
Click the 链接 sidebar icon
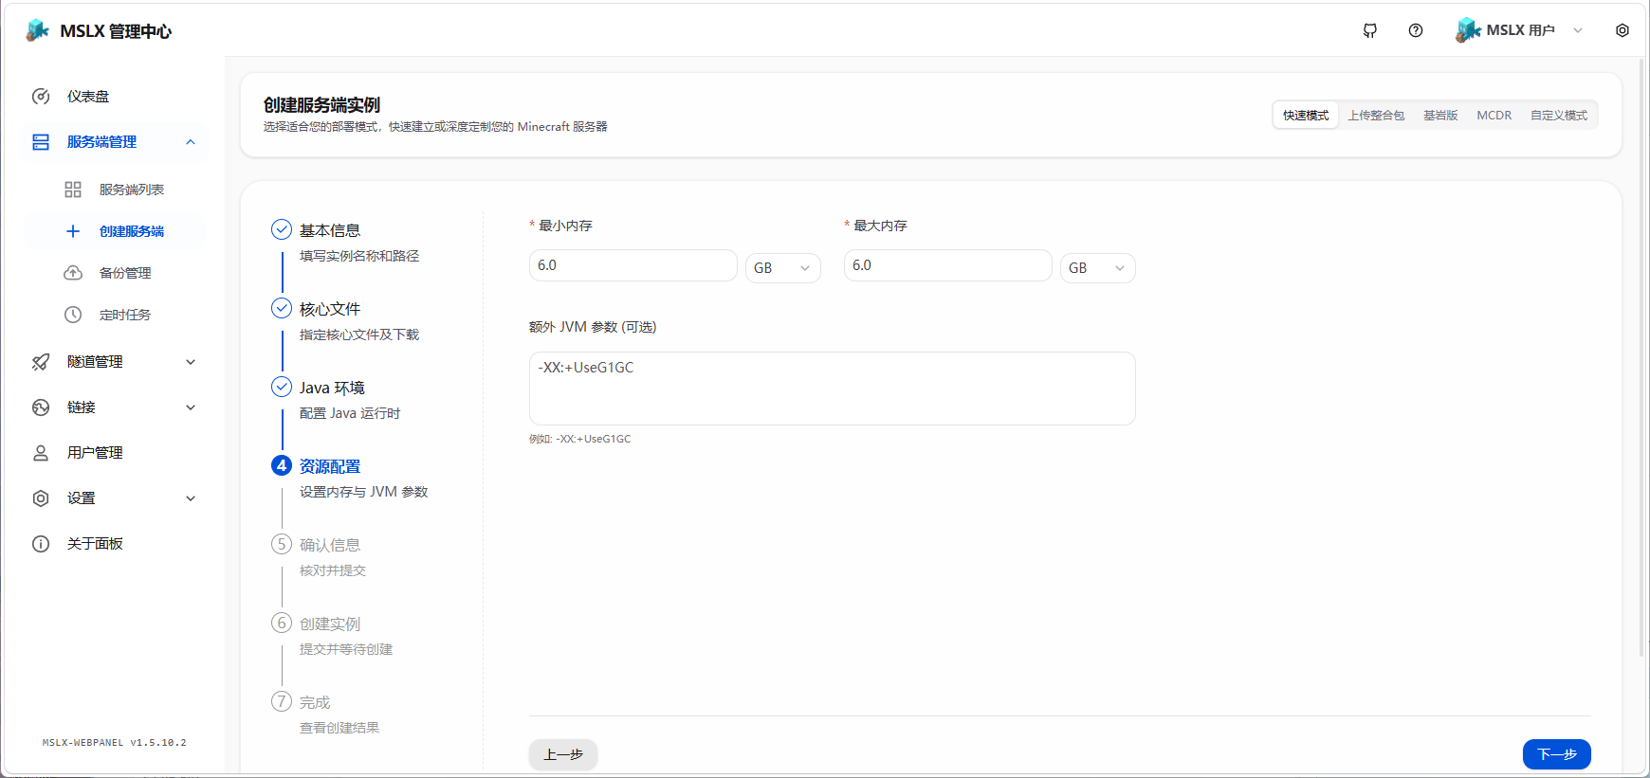tap(41, 407)
